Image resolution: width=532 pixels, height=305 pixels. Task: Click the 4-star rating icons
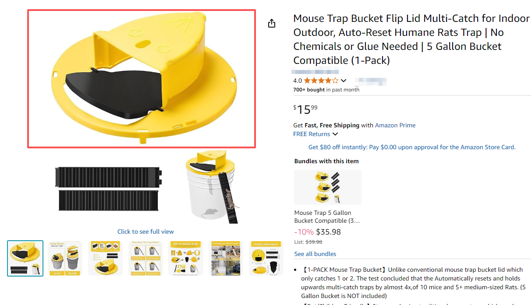(321, 81)
